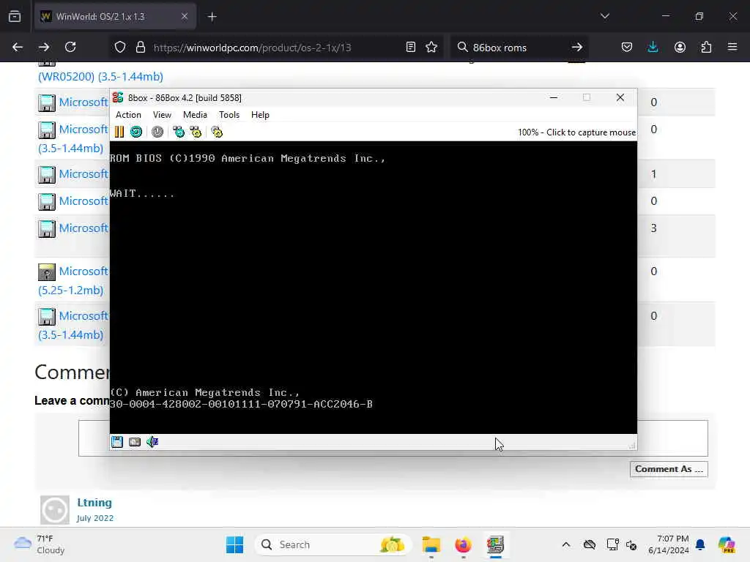
Task: Open 86Box Action menu
Action: [x=128, y=115]
